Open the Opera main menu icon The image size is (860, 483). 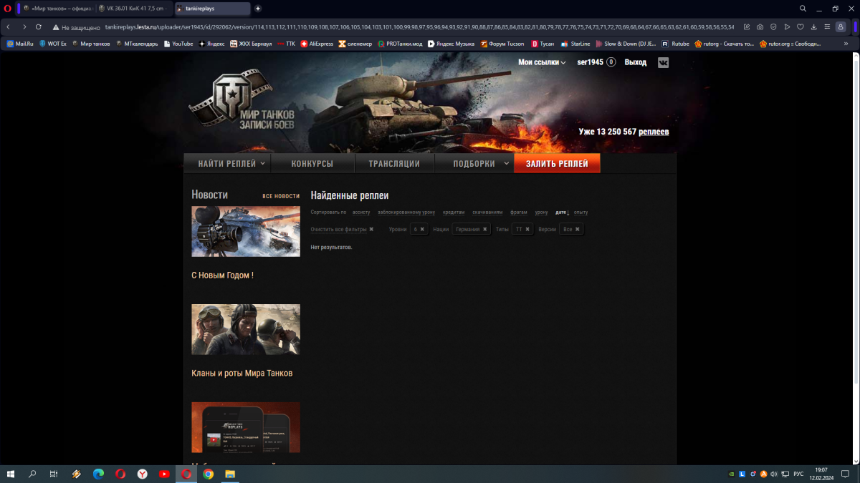(x=8, y=8)
